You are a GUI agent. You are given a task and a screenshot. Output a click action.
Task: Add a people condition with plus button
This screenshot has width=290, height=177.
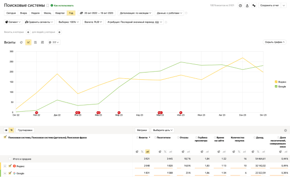[59, 32]
